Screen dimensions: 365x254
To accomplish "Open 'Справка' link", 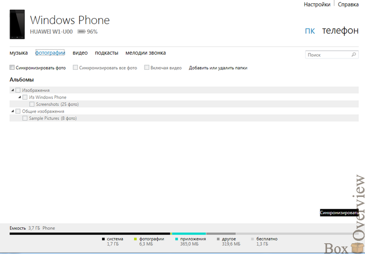I will click(348, 4).
